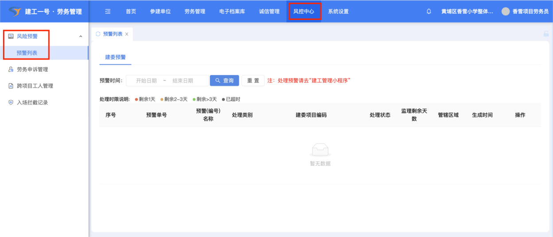Collapse the 风险预警 menu chevron

80,36
